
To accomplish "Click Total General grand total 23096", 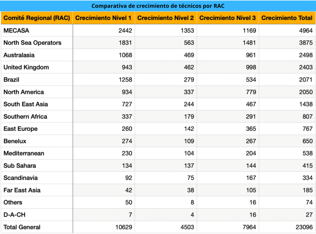I will [304, 227].
